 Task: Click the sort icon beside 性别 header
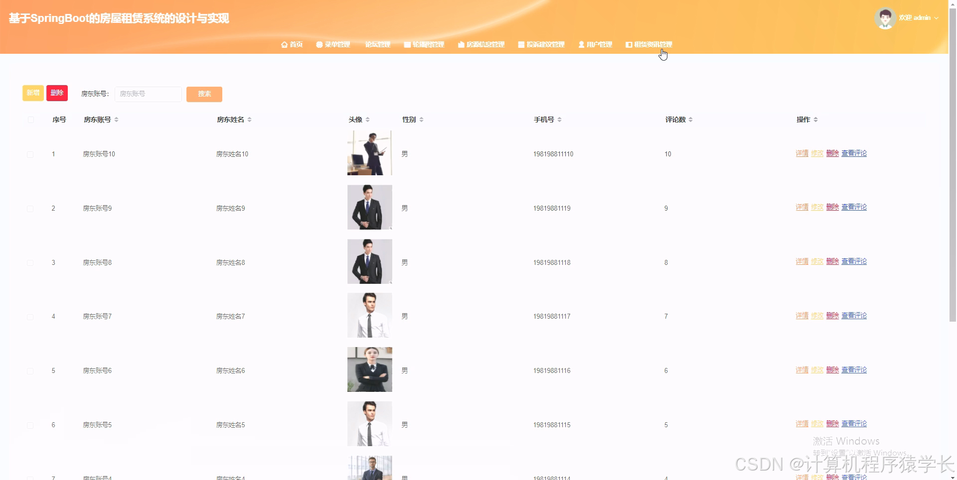(422, 119)
